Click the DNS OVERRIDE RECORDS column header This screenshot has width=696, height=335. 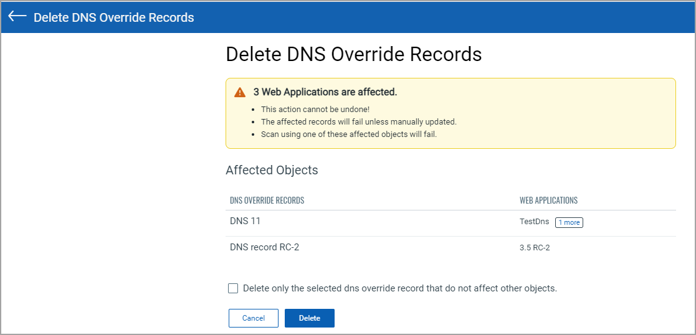267,201
